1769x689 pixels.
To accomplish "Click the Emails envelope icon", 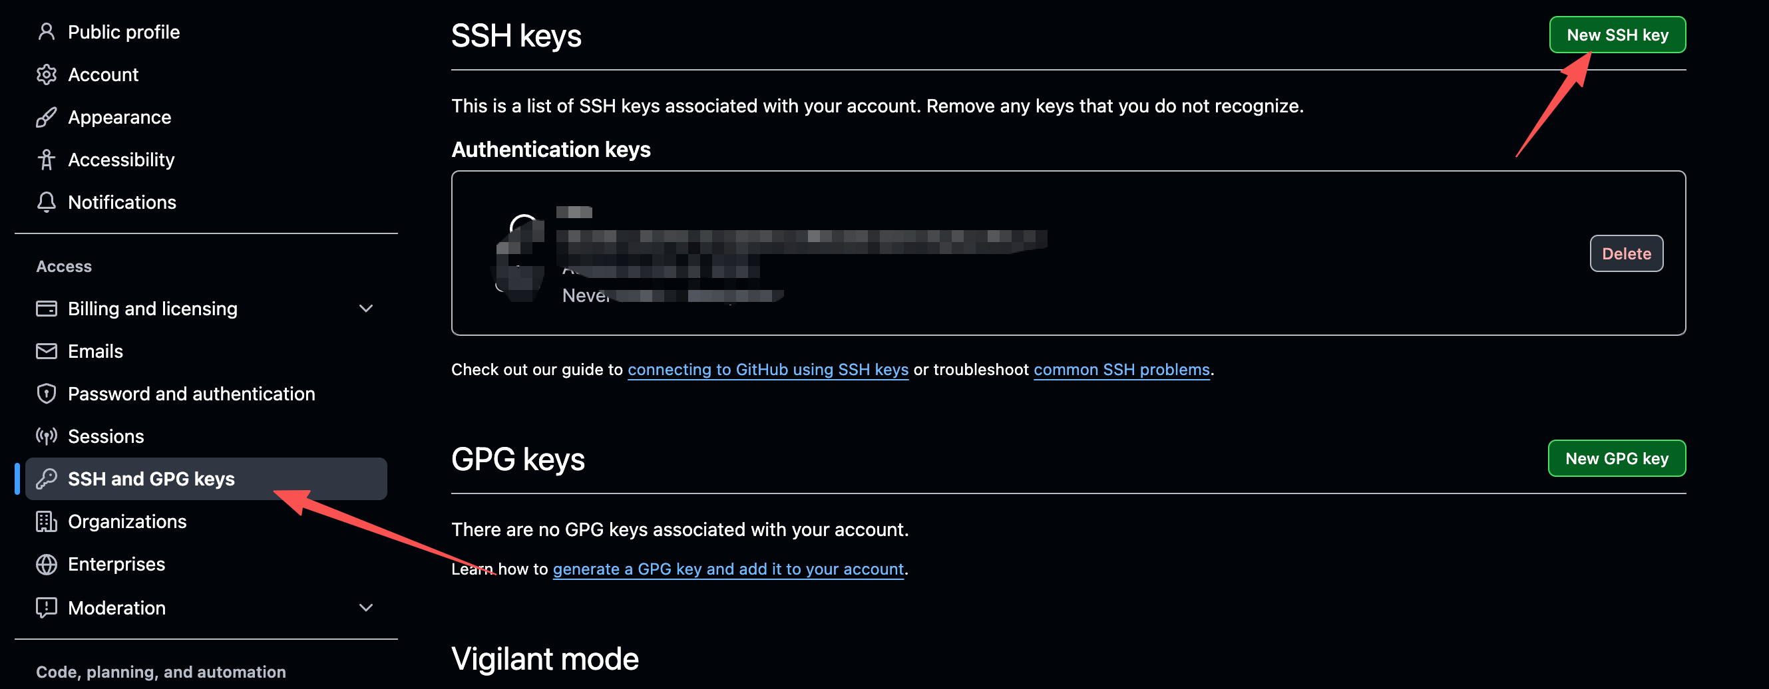I will tap(46, 351).
